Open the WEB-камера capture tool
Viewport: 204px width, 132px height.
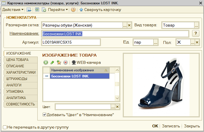(x=86, y=62)
